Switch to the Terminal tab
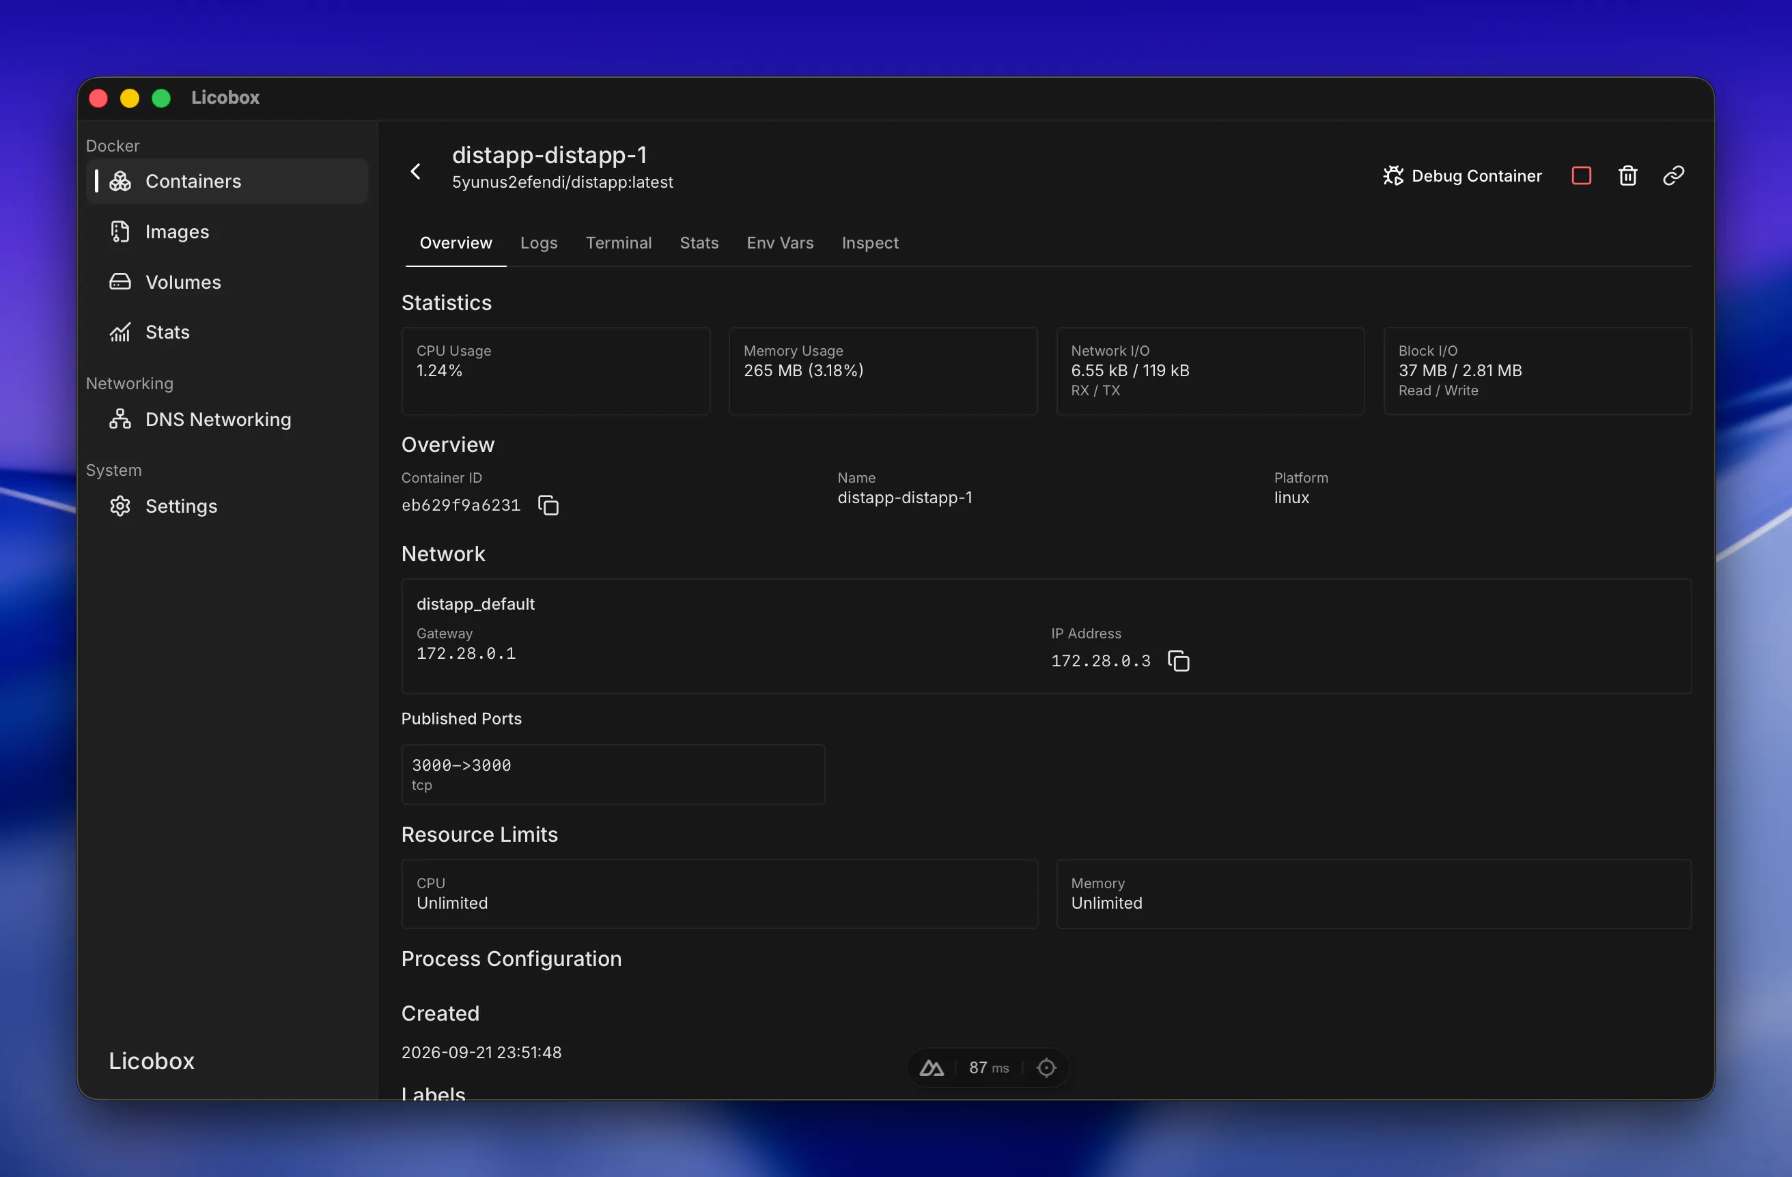 (619, 243)
